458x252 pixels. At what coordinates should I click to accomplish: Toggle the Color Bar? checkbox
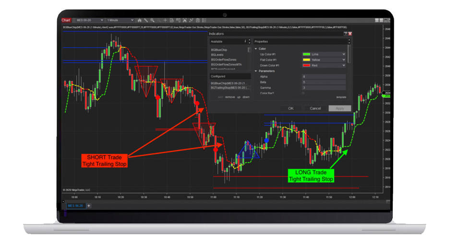(303, 93)
